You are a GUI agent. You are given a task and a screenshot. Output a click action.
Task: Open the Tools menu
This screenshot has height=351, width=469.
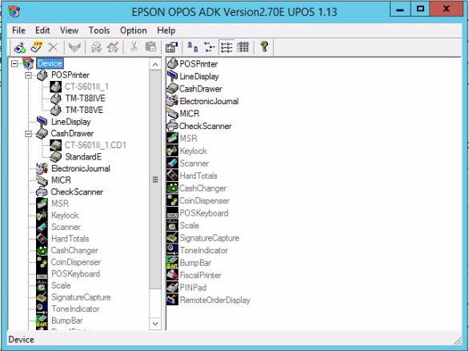(x=99, y=30)
